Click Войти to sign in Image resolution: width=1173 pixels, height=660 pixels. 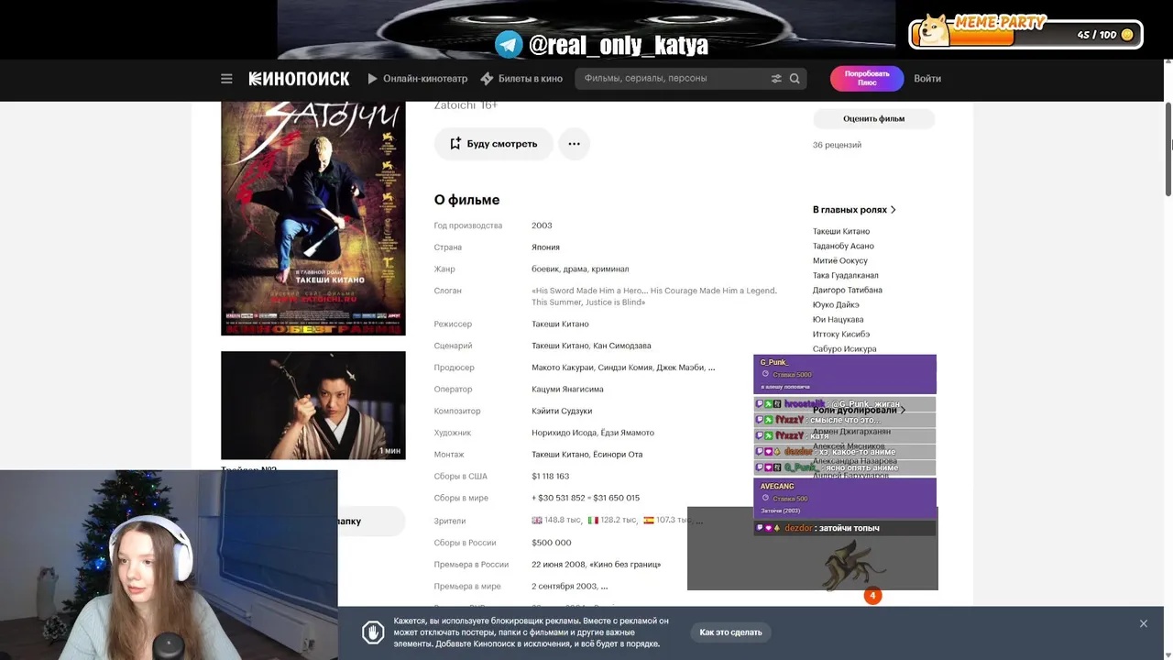[x=927, y=79]
